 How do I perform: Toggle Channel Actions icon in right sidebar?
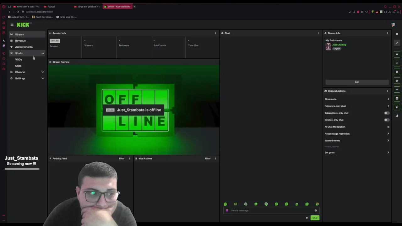pyautogui.click(x=397, y=98)
